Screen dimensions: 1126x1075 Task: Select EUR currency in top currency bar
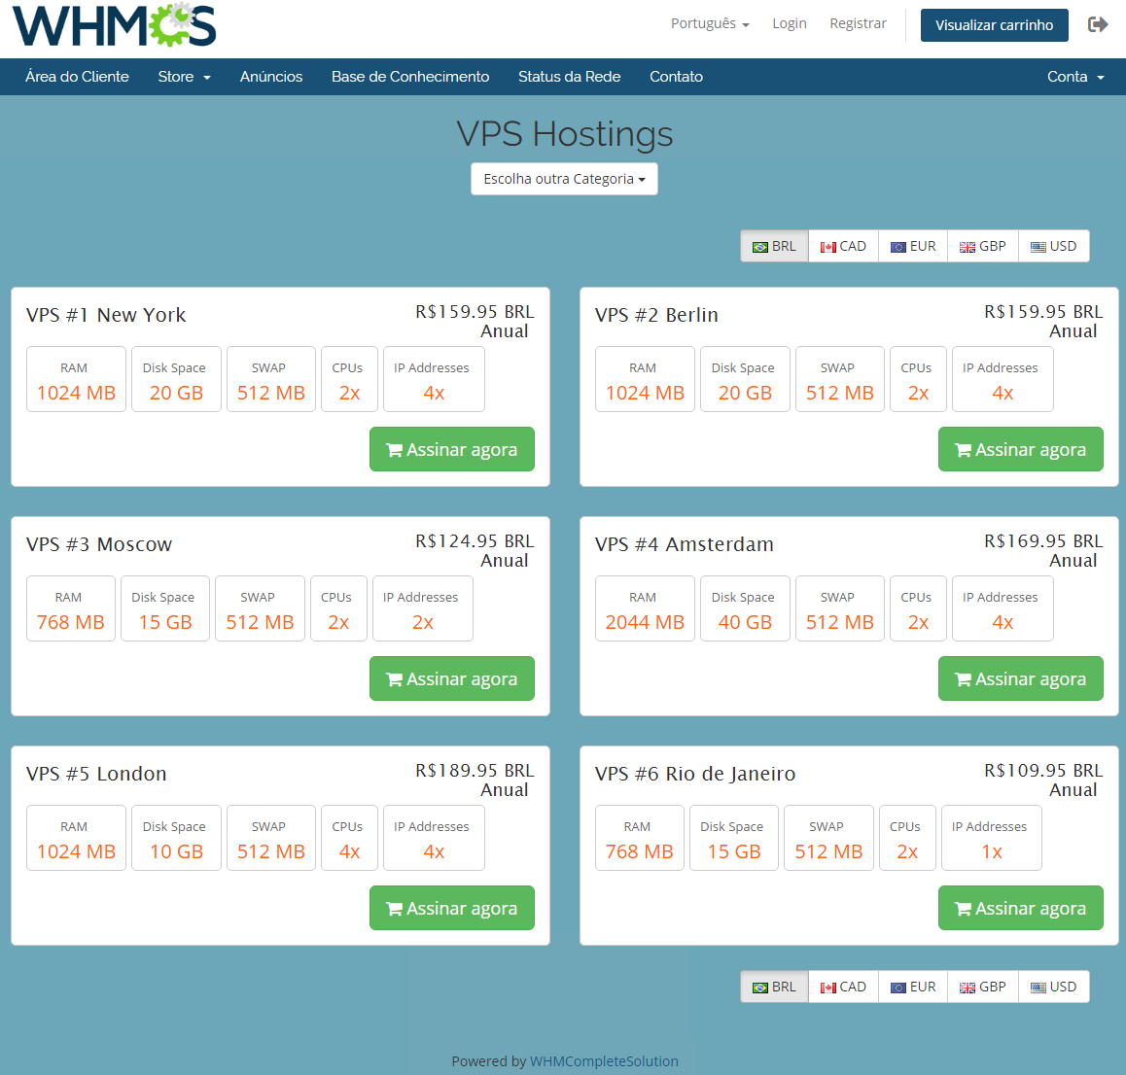(913, 246)
